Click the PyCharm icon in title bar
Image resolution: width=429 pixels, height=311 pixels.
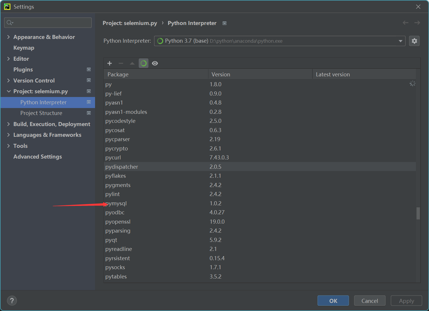pos(7,6)
